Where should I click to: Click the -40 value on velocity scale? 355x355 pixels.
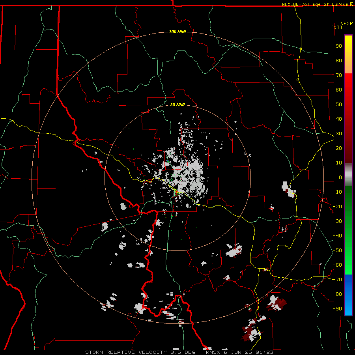click(337, 236)
